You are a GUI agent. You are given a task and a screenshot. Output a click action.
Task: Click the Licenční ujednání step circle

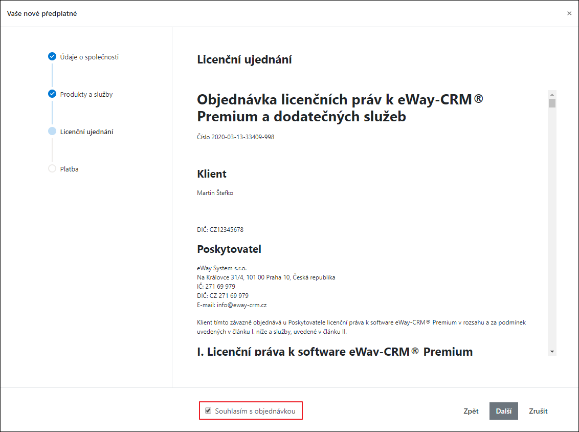(x=52, y=131)
